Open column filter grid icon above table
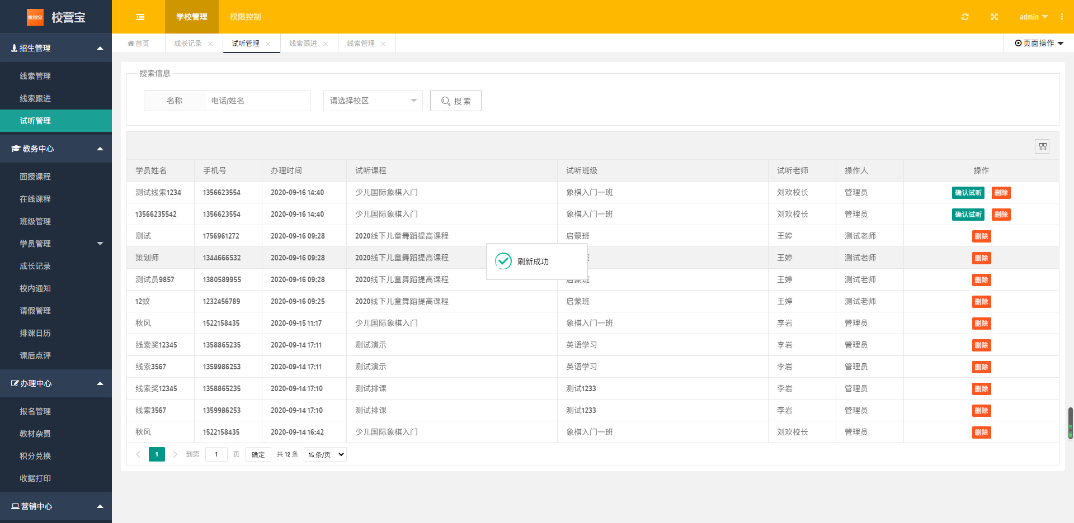This screenshot has width=1074, height=523. [1042, 146]
